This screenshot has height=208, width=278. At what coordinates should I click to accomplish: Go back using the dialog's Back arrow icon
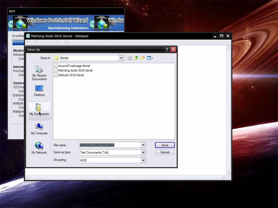coord(130,58)
